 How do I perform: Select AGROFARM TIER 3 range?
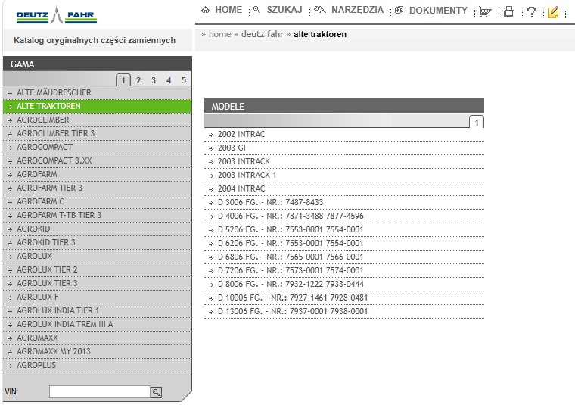pos(97,188)
